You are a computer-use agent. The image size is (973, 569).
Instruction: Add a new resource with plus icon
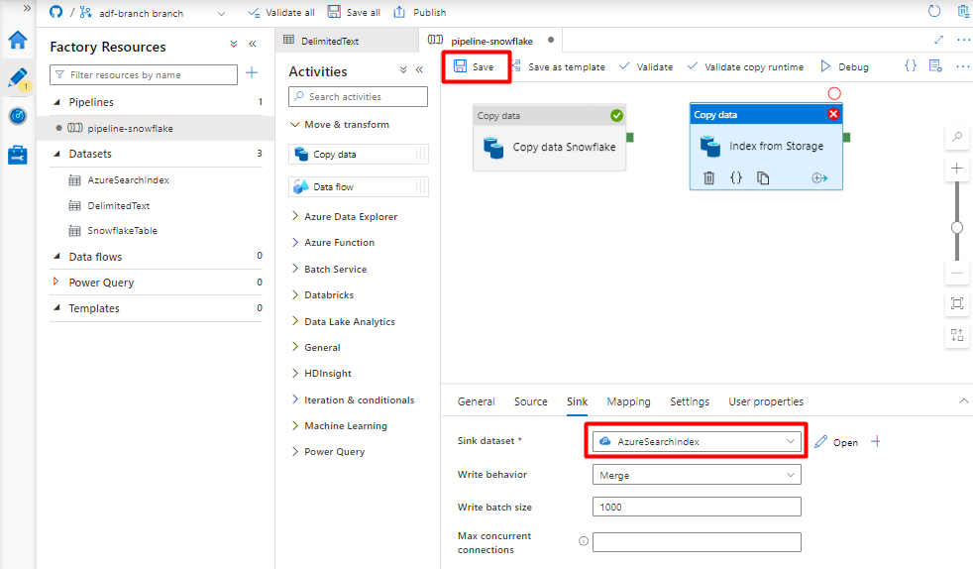pos(252,73)
